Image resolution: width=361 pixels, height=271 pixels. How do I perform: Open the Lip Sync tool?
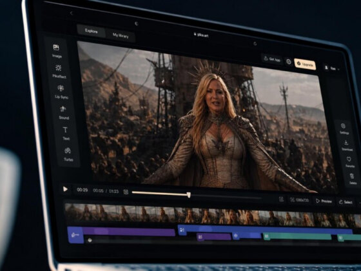(x=61, y=92)
